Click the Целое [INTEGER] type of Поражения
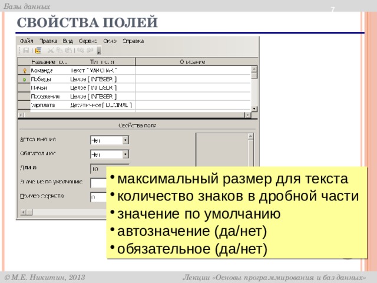 (x=102, y=97)
